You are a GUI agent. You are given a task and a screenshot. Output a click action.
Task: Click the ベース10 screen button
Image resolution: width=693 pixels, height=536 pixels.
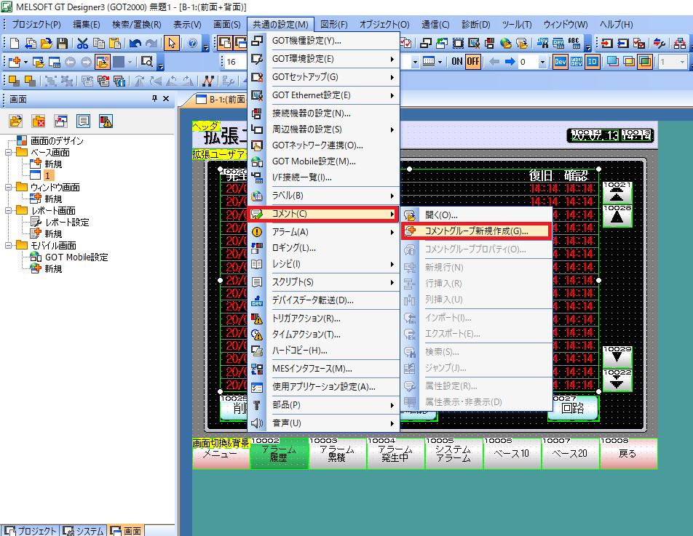(x=512, y=454)
